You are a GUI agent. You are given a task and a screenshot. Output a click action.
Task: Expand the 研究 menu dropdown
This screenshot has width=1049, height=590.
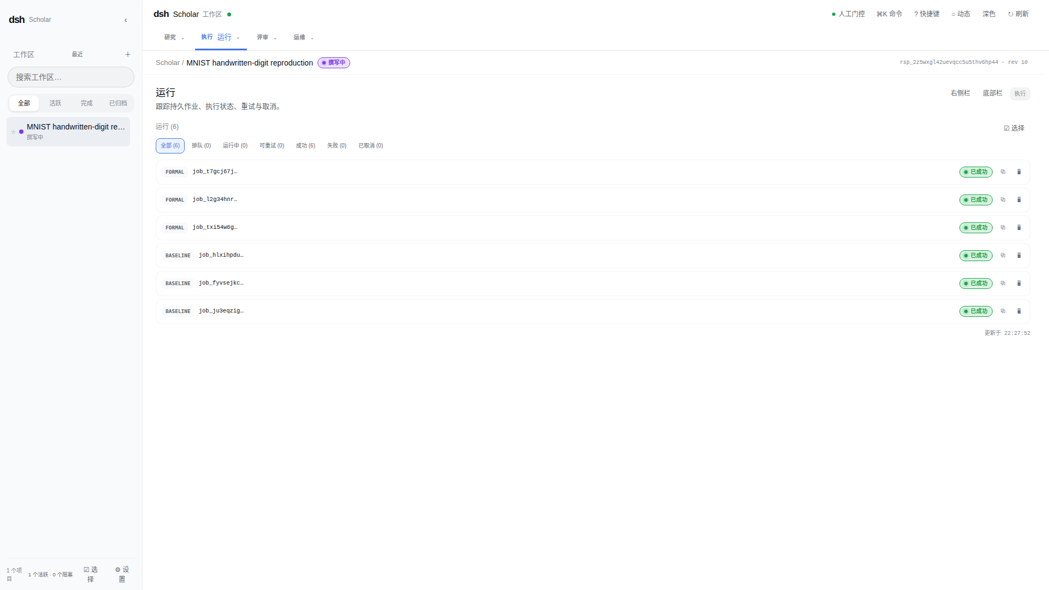[x=175, y=38]
